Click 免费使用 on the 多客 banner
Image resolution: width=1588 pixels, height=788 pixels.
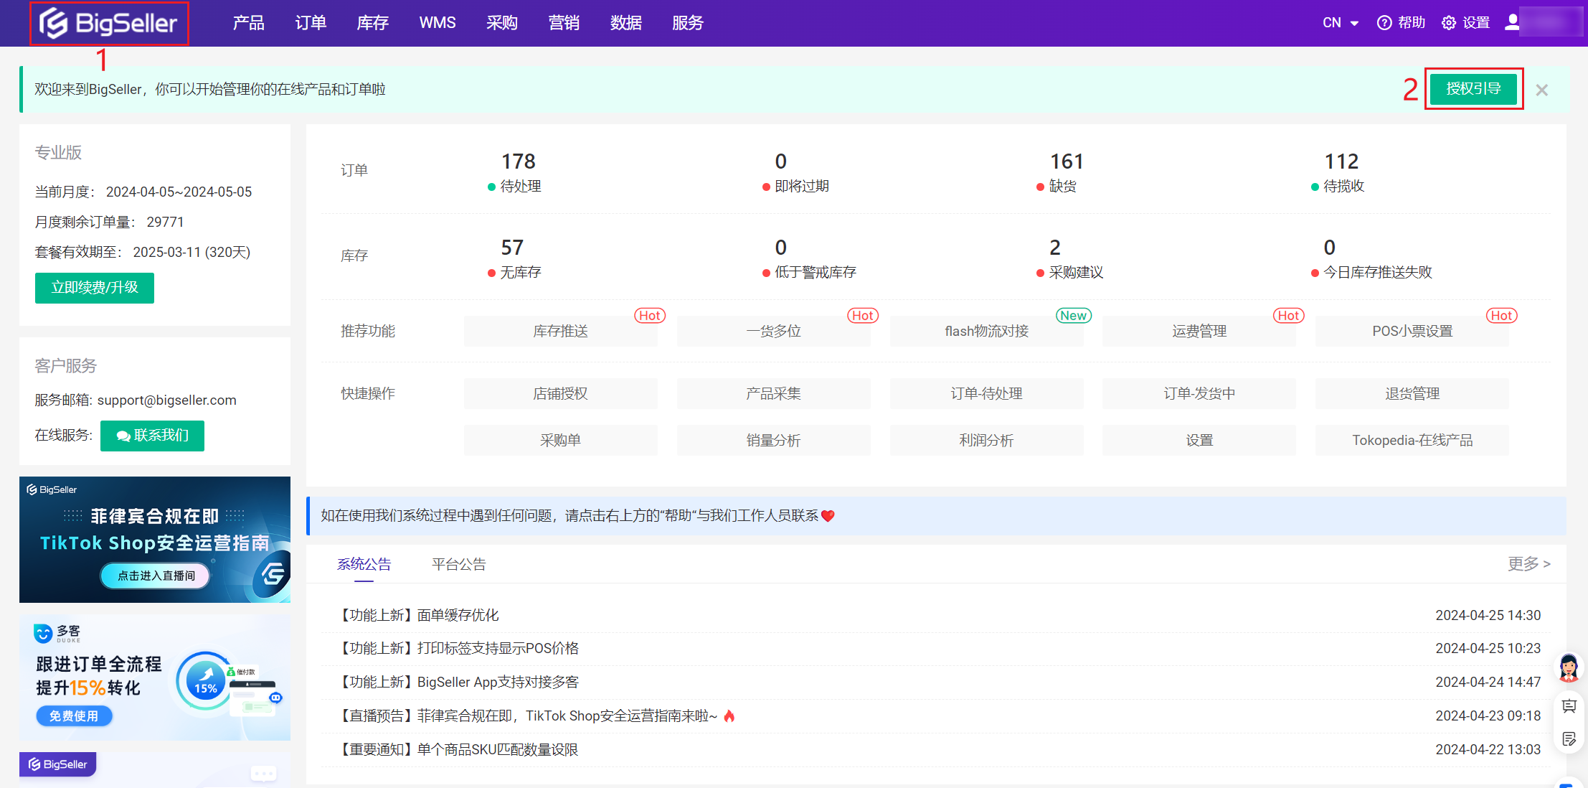[74, 716]
